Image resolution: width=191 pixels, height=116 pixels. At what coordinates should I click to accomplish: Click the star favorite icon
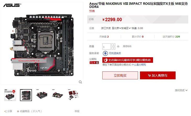point(18,111)
